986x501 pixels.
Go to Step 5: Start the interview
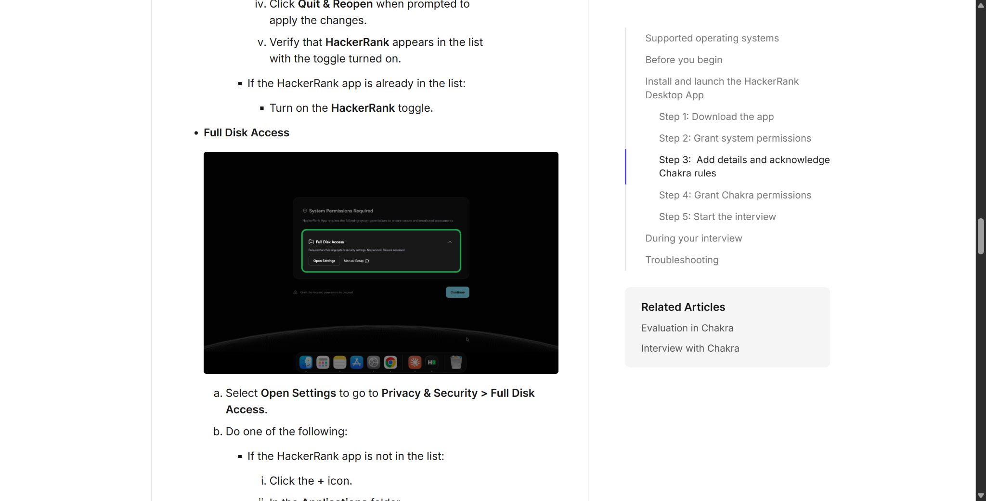[x=717, y=217]
